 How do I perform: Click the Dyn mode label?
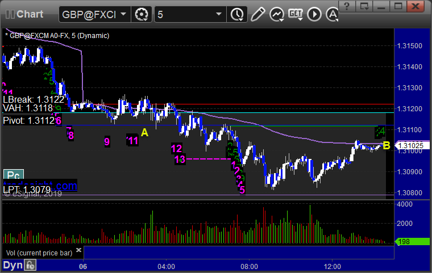coord(13,265)
